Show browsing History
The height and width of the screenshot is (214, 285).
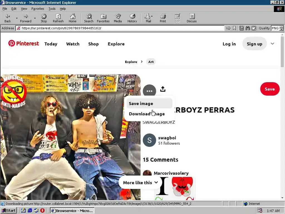pyautogui.click(x=132, y=18)
